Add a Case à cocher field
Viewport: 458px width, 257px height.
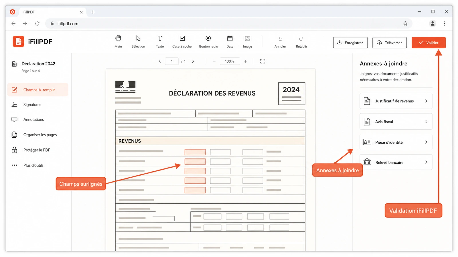(182, 41)
